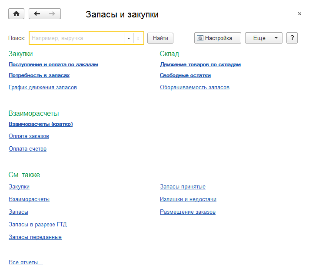This screenshot has height=276, width=309.
Task: Show all reports via Все отчеты link
Action: (x=26, y=263)
